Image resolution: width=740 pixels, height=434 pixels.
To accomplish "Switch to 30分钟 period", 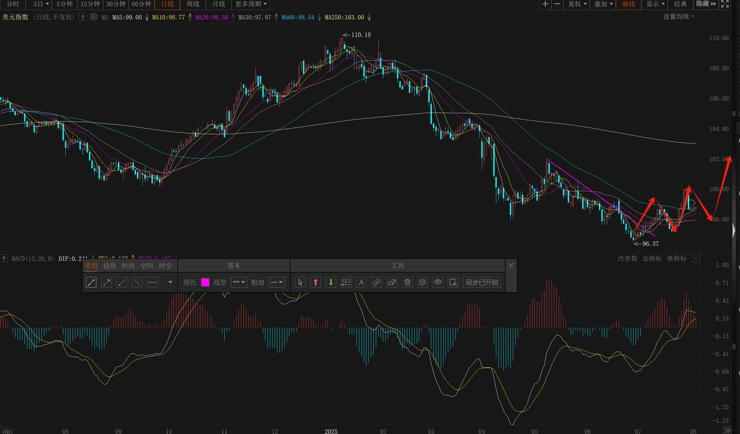I will pos(116,4).
